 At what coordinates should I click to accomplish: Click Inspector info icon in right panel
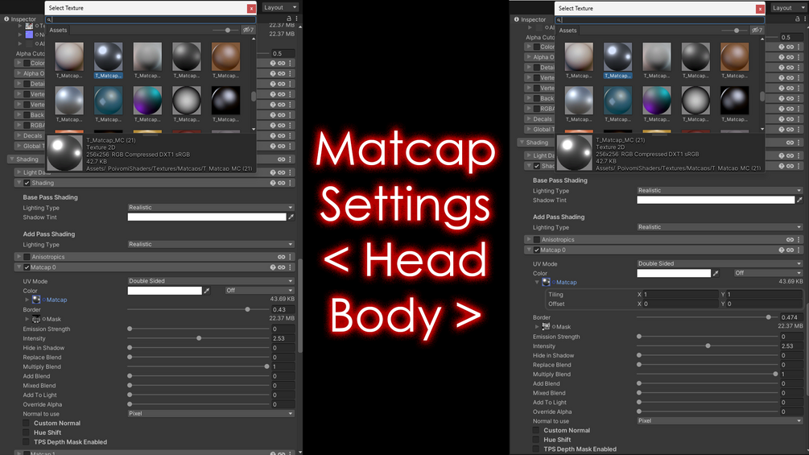coord(517,19)
